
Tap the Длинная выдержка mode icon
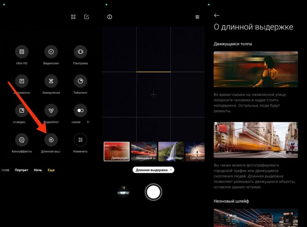pos(51,140)
